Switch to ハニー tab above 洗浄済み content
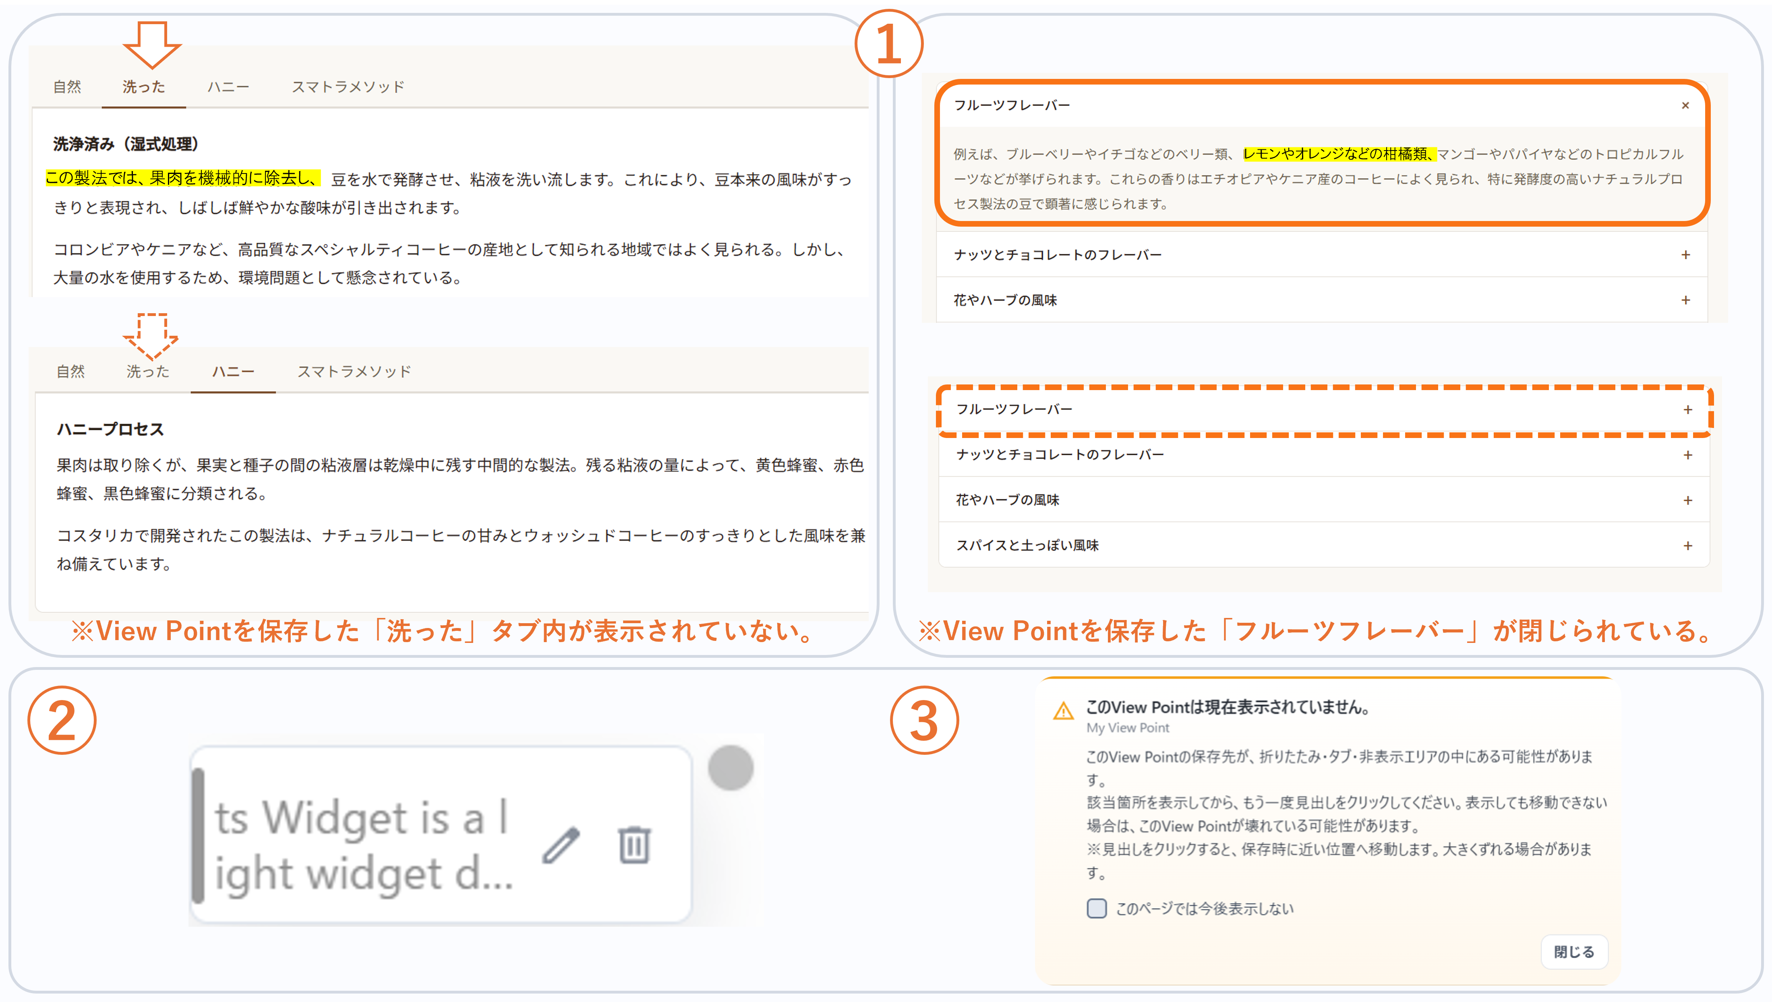This screenshot has width=1772, height=1002. tap(229, 87)
